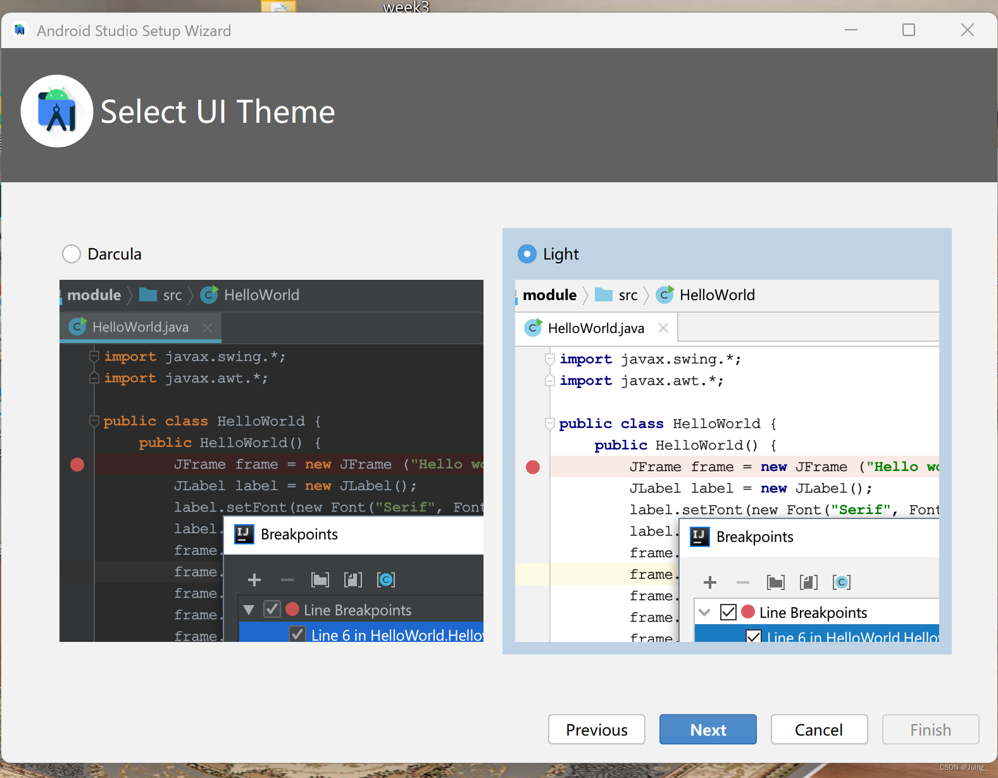998x778 pixels.
Task: Collapse Line Breakpoints tree in Light preview
Action: tap(704, 613)
